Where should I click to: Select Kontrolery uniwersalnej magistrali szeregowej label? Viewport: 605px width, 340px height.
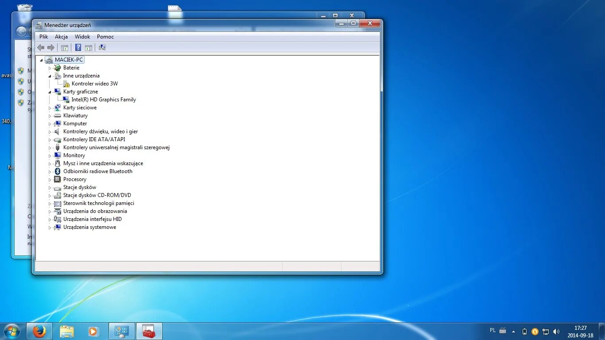point(116,147)
